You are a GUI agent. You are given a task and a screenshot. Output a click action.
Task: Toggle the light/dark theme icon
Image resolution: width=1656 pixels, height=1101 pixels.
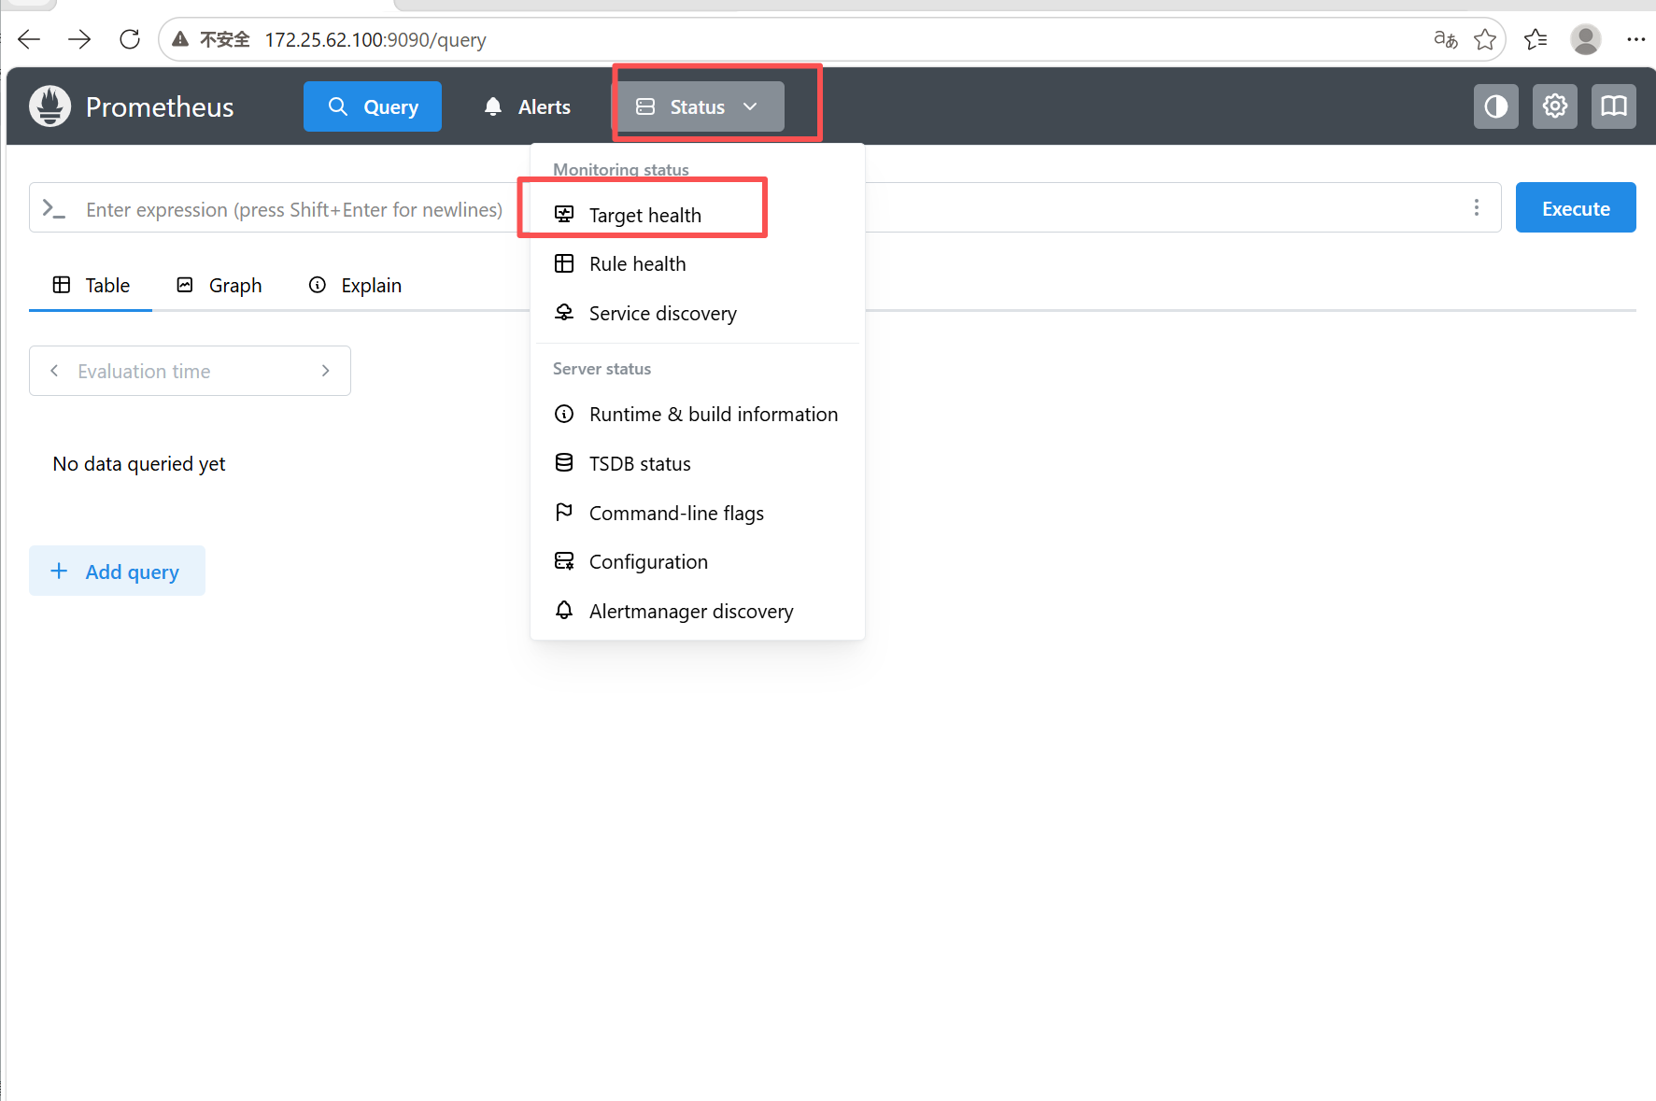coord(1495,106)
